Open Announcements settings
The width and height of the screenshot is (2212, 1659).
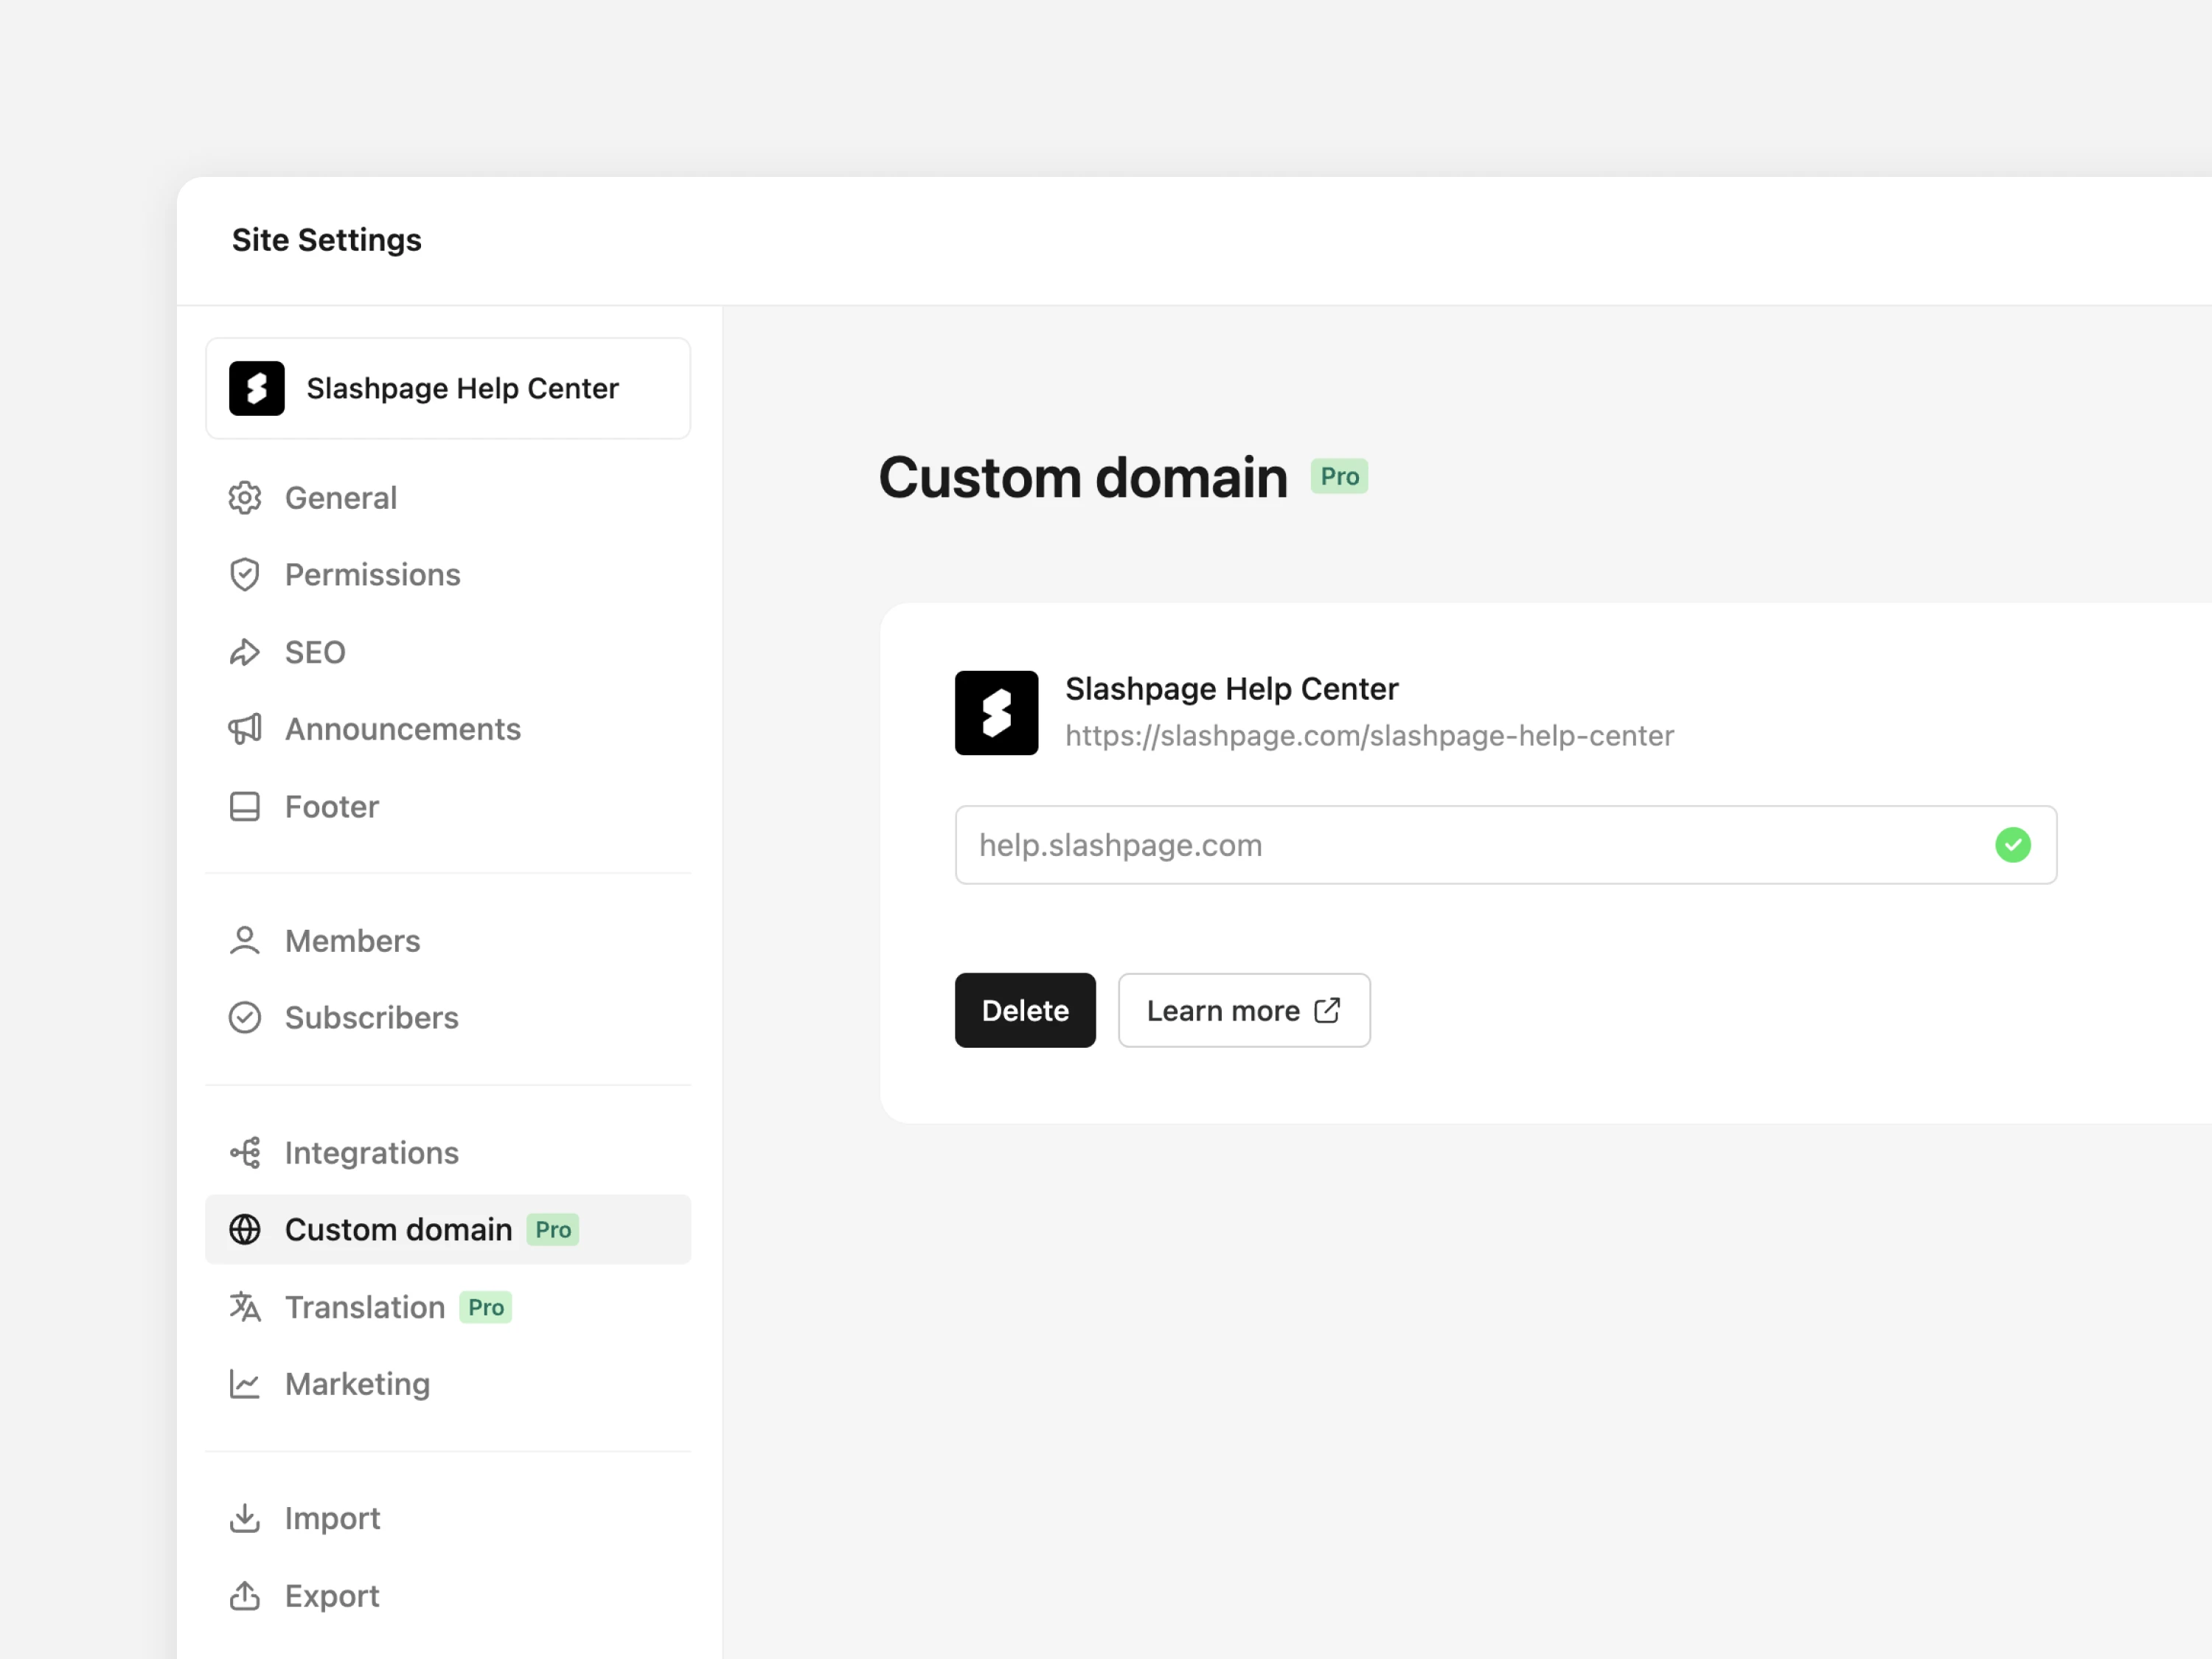coord(448,729)
